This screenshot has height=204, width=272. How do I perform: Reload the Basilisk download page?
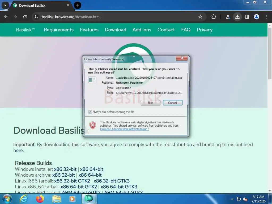pyautogui.click(x=25, y=17)
